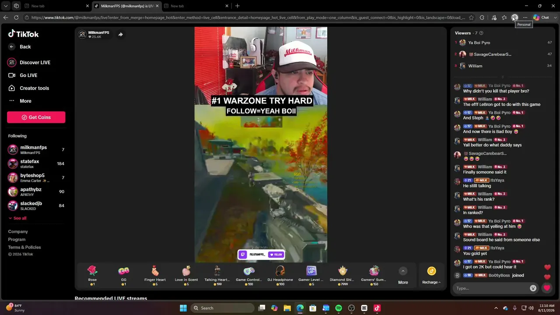
Task: Select top viewer Ya Boi Pyro
Action: [503, 42]
